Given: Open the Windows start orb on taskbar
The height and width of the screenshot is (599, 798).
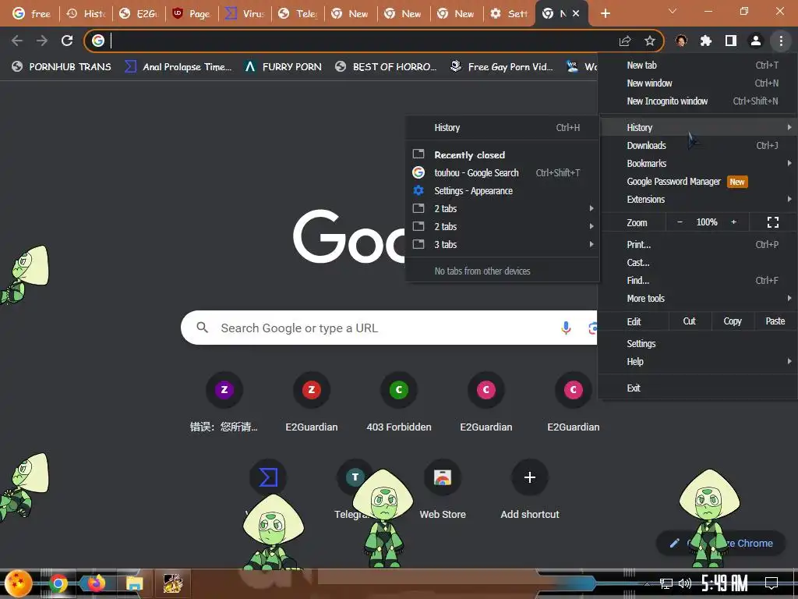Looking at the screenshot, I should click(x=19, y=583).
